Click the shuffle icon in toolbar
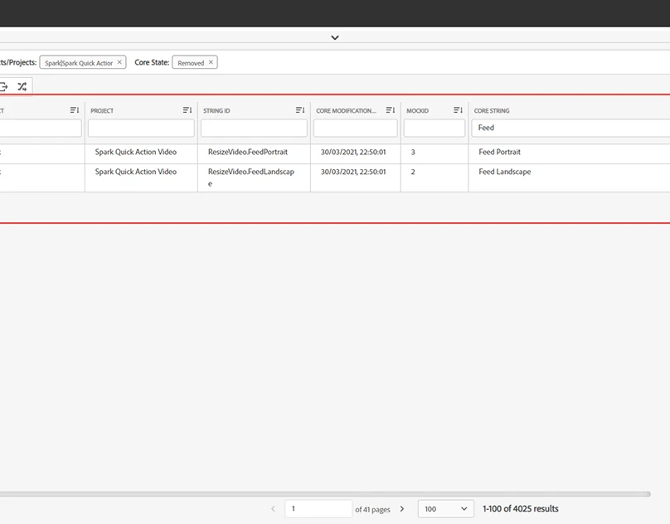This screenshot has width=670, height=524. [22, 86]
